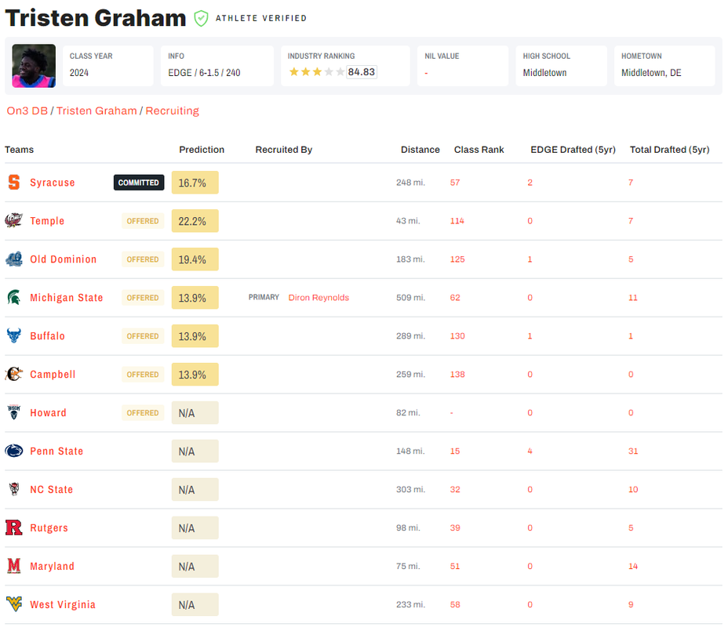Click the OFFERED badge for Old Dominion
Viewport: 728px width, 627px height.
[143, 259]
